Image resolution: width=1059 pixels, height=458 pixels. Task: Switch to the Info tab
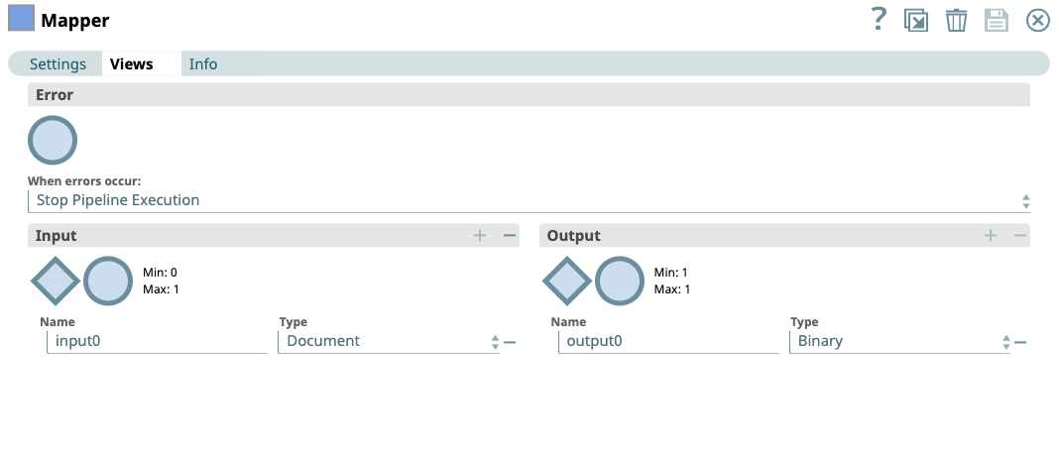(x=203, y=63)
